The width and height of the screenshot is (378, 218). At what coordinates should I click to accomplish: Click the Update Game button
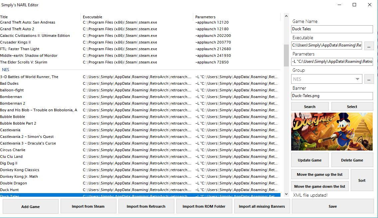[x=310, y=160]
